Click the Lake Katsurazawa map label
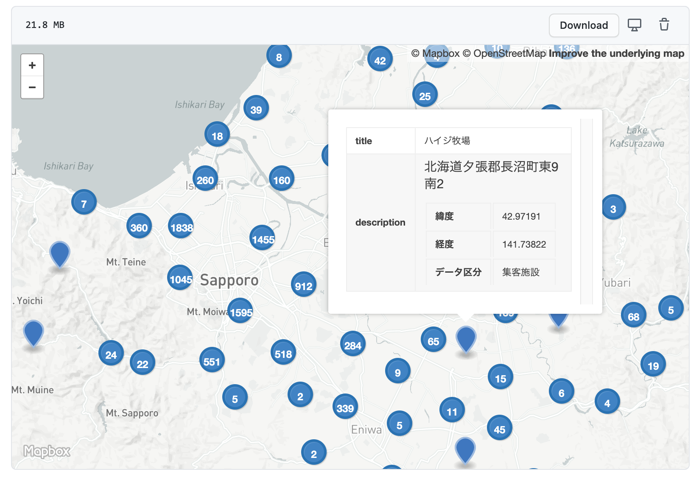This screenshot has width=699, height=480. point(637,137)
